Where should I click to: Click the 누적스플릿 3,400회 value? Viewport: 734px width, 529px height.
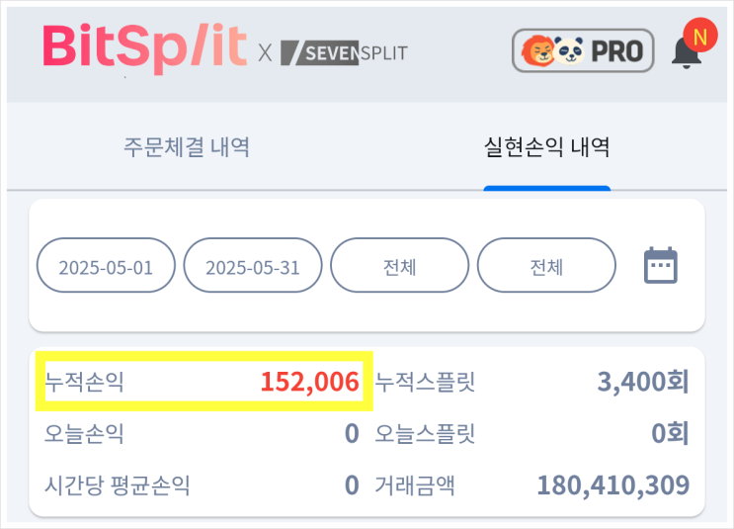[643, 382]
